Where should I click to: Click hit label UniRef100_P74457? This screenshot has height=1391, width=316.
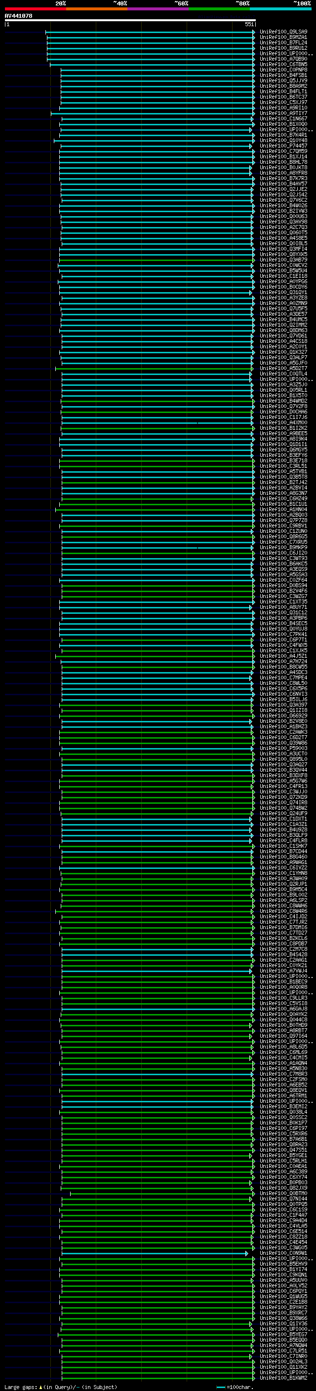(x=283, y=146)
